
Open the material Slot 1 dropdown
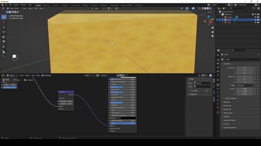(90, 75)
